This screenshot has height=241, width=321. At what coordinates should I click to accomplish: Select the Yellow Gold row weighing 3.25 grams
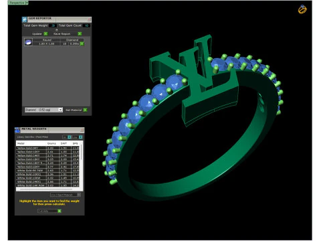48,159
